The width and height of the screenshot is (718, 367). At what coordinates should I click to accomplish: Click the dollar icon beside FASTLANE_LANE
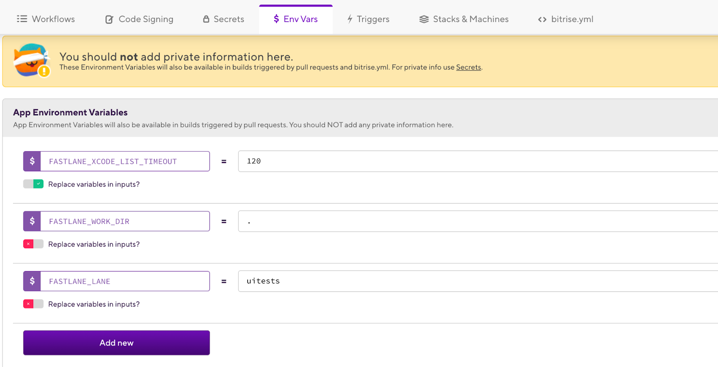[x=32, y=281]
